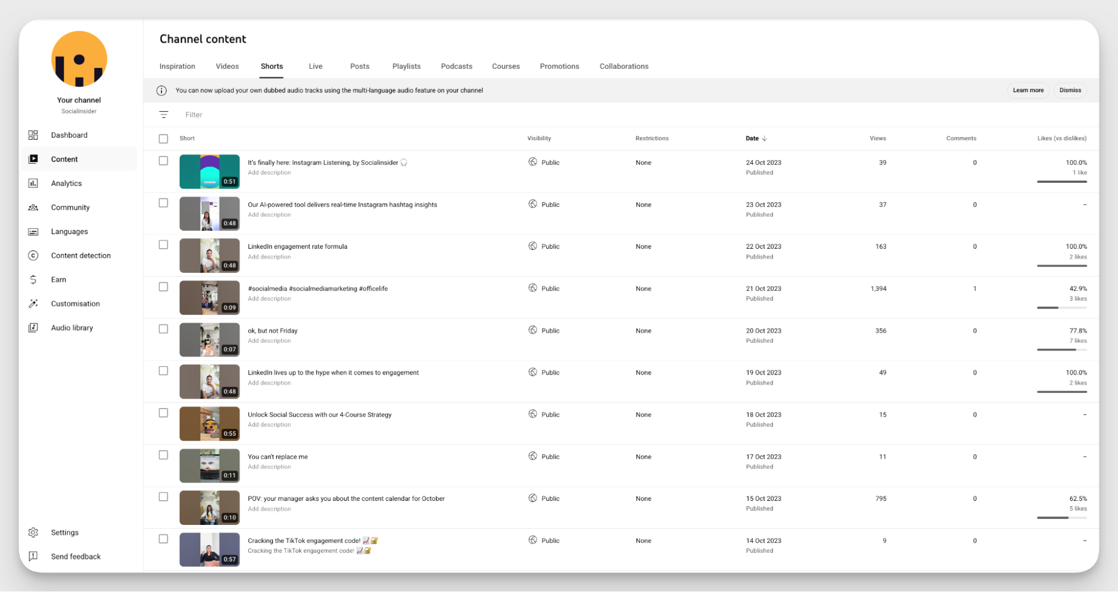Screen dimensions: 1118x592
Task: Switch to the Podcasts tab
Action: tap(456, 66)
